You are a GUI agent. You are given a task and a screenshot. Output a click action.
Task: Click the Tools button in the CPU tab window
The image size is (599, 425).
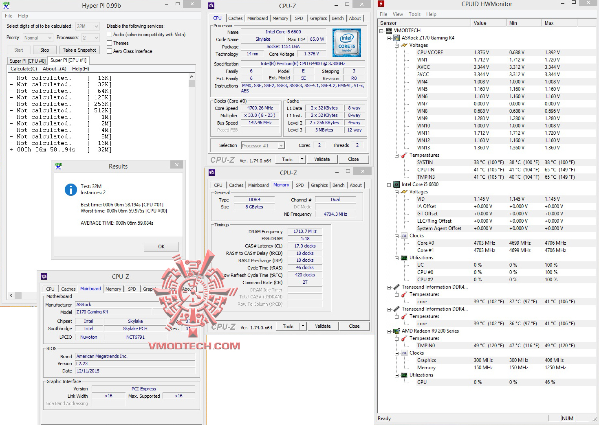(287, 159)
